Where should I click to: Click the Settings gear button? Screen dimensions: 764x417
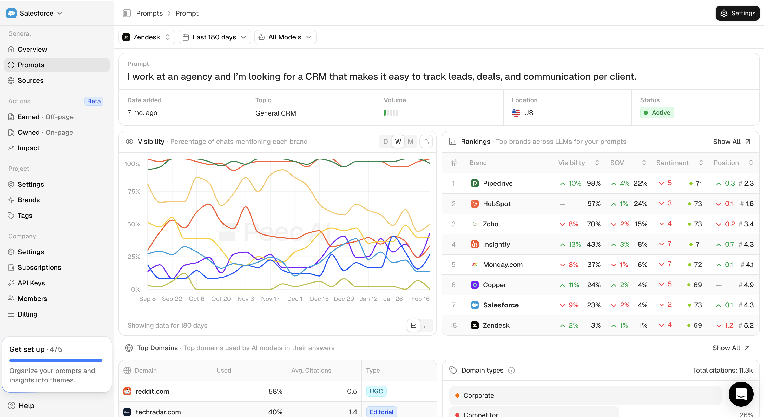[x=737, y=13]
